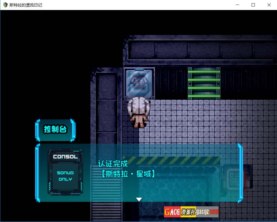This screenshot has width=277, height=222.
Task: Click the white dialogue continue arrow
Action: [x=139, y=199]
